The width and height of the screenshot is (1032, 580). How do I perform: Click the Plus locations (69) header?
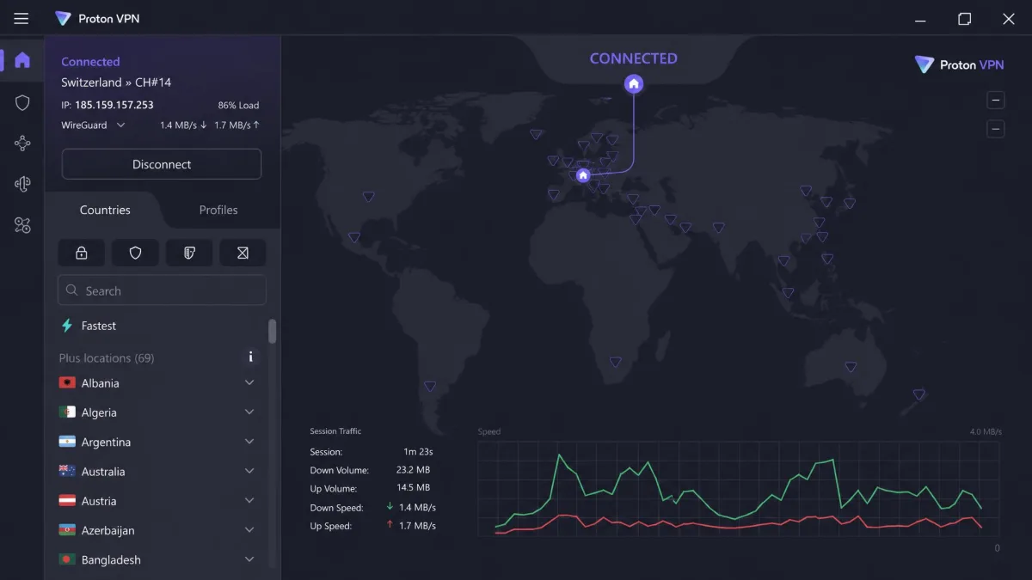pos(107,357)
